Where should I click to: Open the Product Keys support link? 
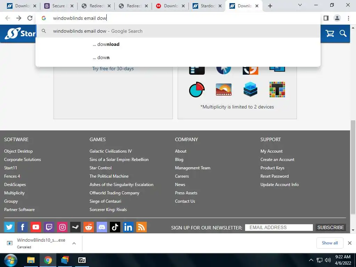pos(272,168)
